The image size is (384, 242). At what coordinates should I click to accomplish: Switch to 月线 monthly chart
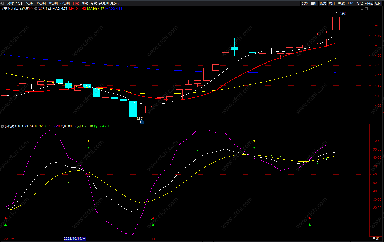[x=94, y=3]
